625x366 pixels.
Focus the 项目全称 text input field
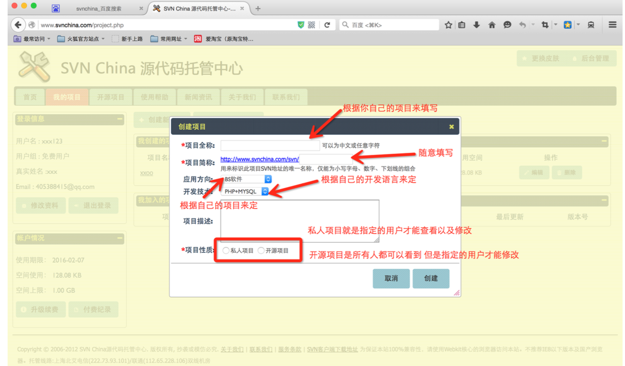270,145
